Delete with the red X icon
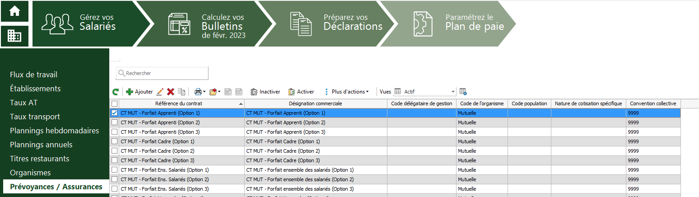 171,92
